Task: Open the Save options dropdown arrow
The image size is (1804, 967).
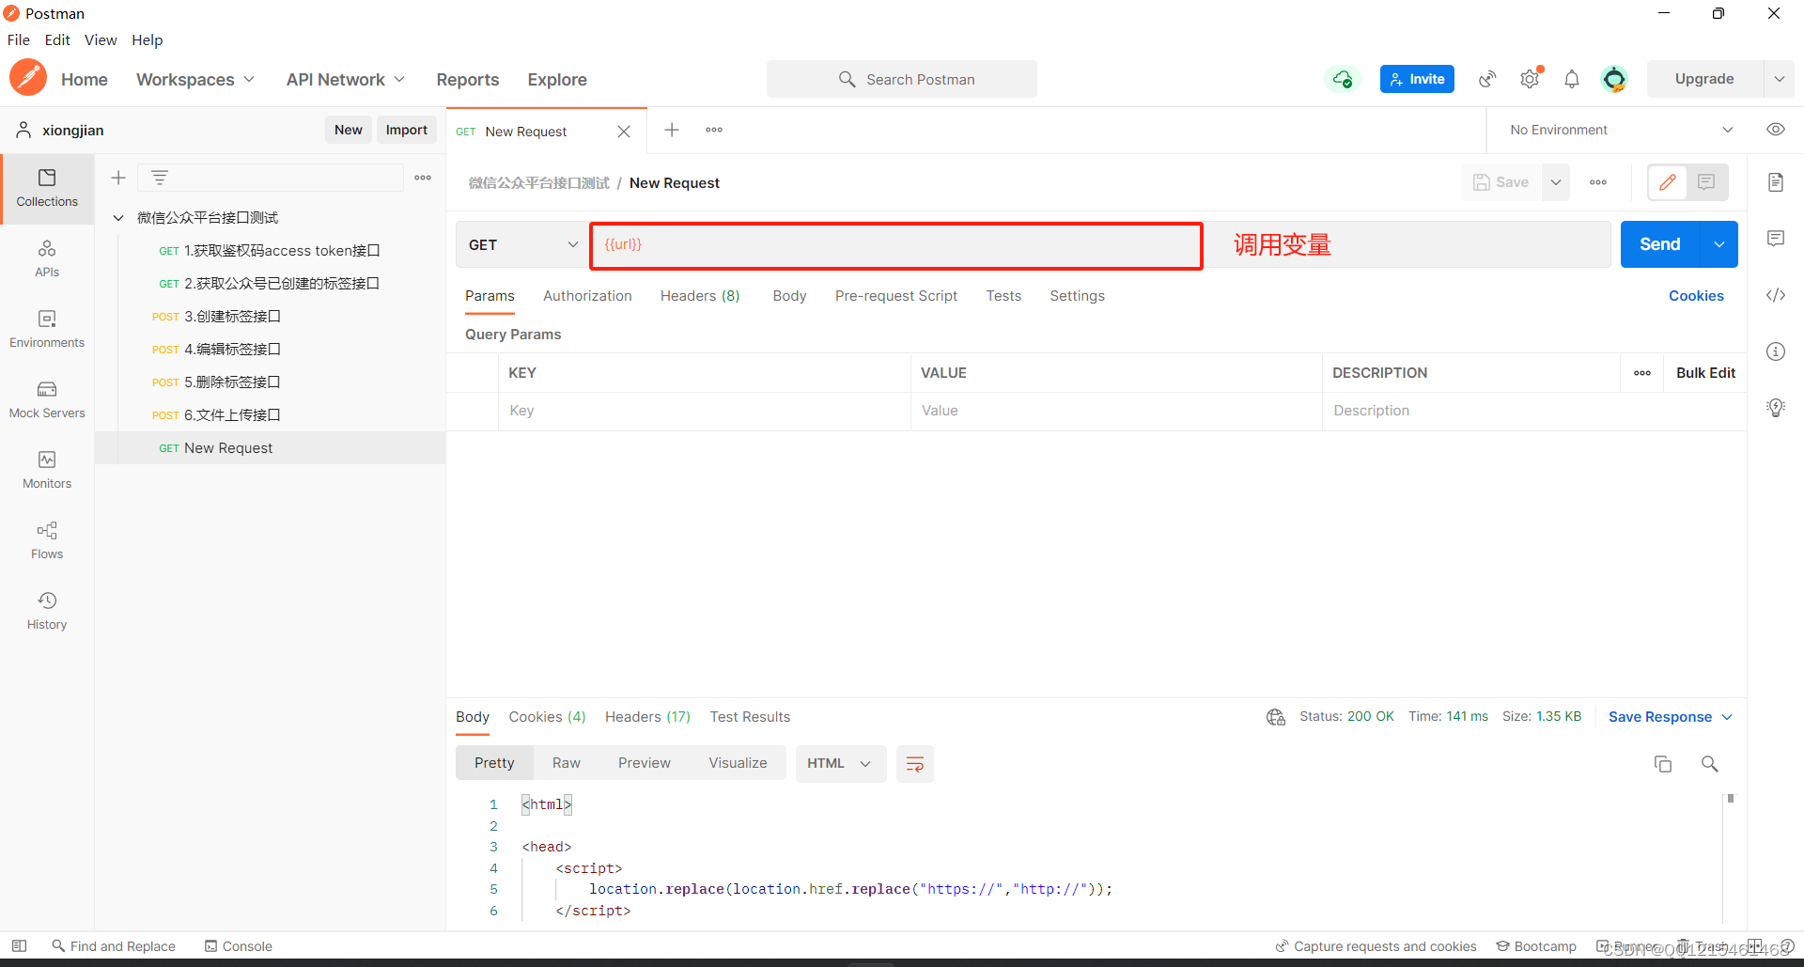Action: 1556,182
